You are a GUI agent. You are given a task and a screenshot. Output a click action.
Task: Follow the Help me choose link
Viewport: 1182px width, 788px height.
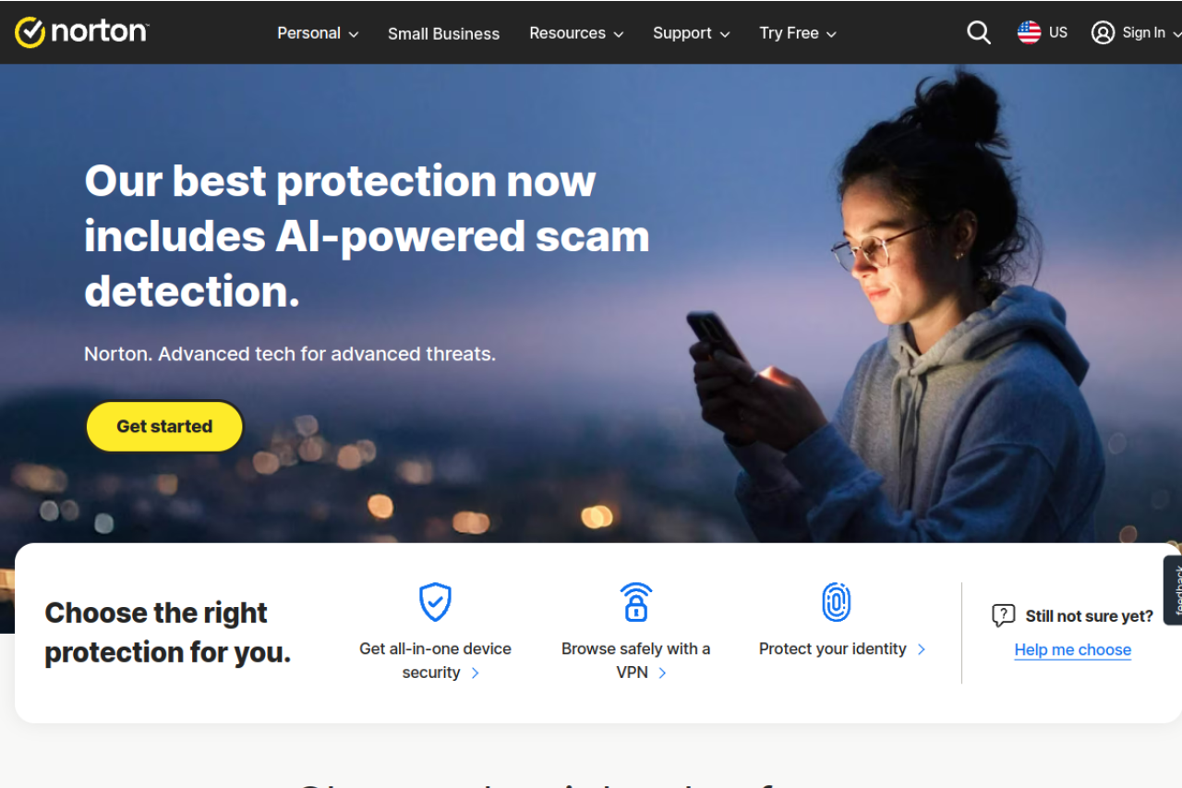(x=1072, y=649)
